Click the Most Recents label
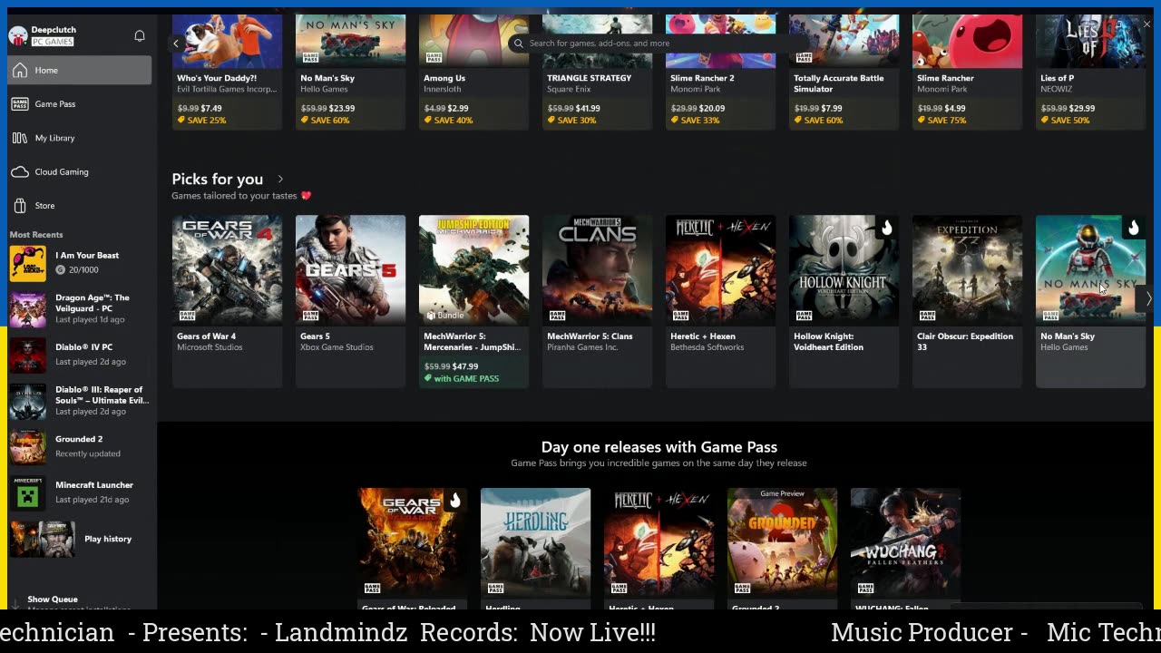Screen dimensions: 1161x653 point(36,235)
